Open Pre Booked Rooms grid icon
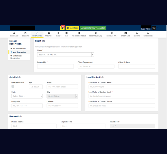This screenshot has height=154, width=167. point(79,33)
